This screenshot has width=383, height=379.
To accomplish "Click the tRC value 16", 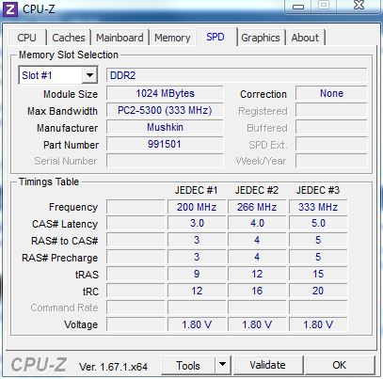I will [257, 291].
